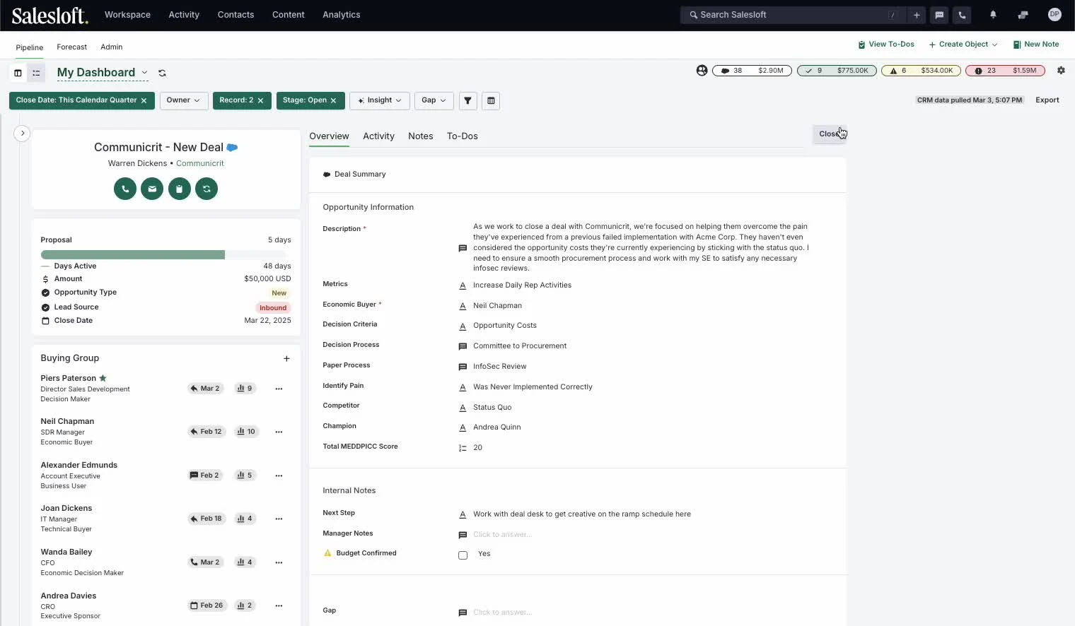Switch to the deal Activity tab

point(378,136)
